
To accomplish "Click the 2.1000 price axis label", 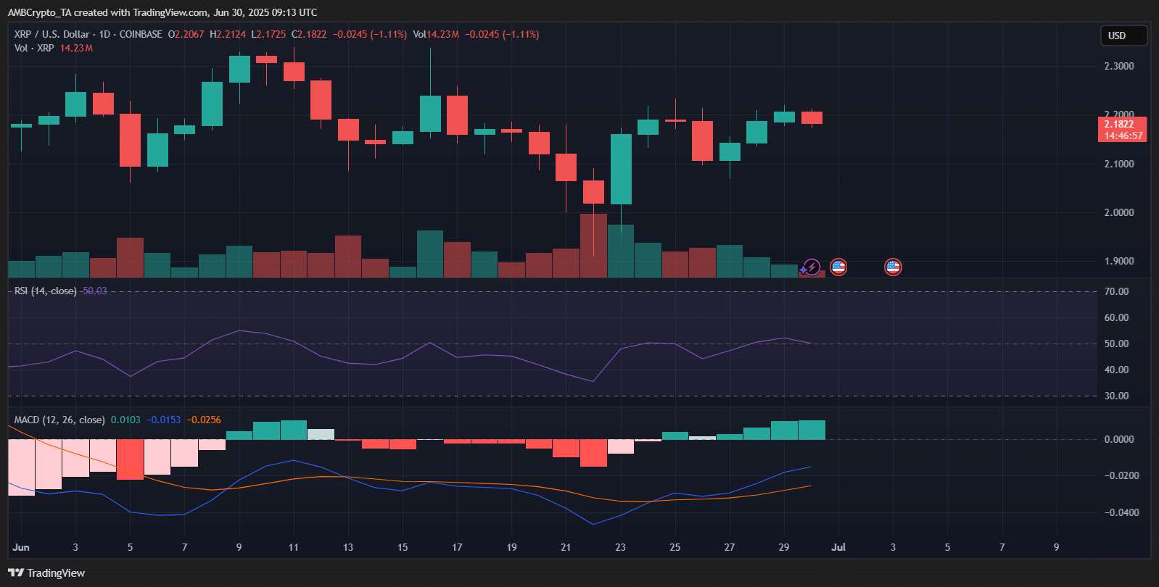I will [1119, 164].
